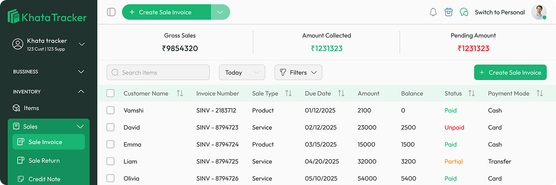Screen dimensions: 556x185
Task: Collapse the INVENTORY section
Action: 48,92
